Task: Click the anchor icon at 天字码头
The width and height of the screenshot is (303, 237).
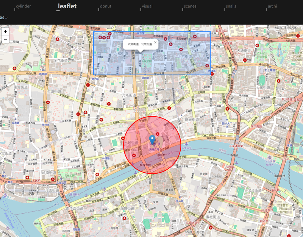Action: pyautogui.click(x=186, y=144)
